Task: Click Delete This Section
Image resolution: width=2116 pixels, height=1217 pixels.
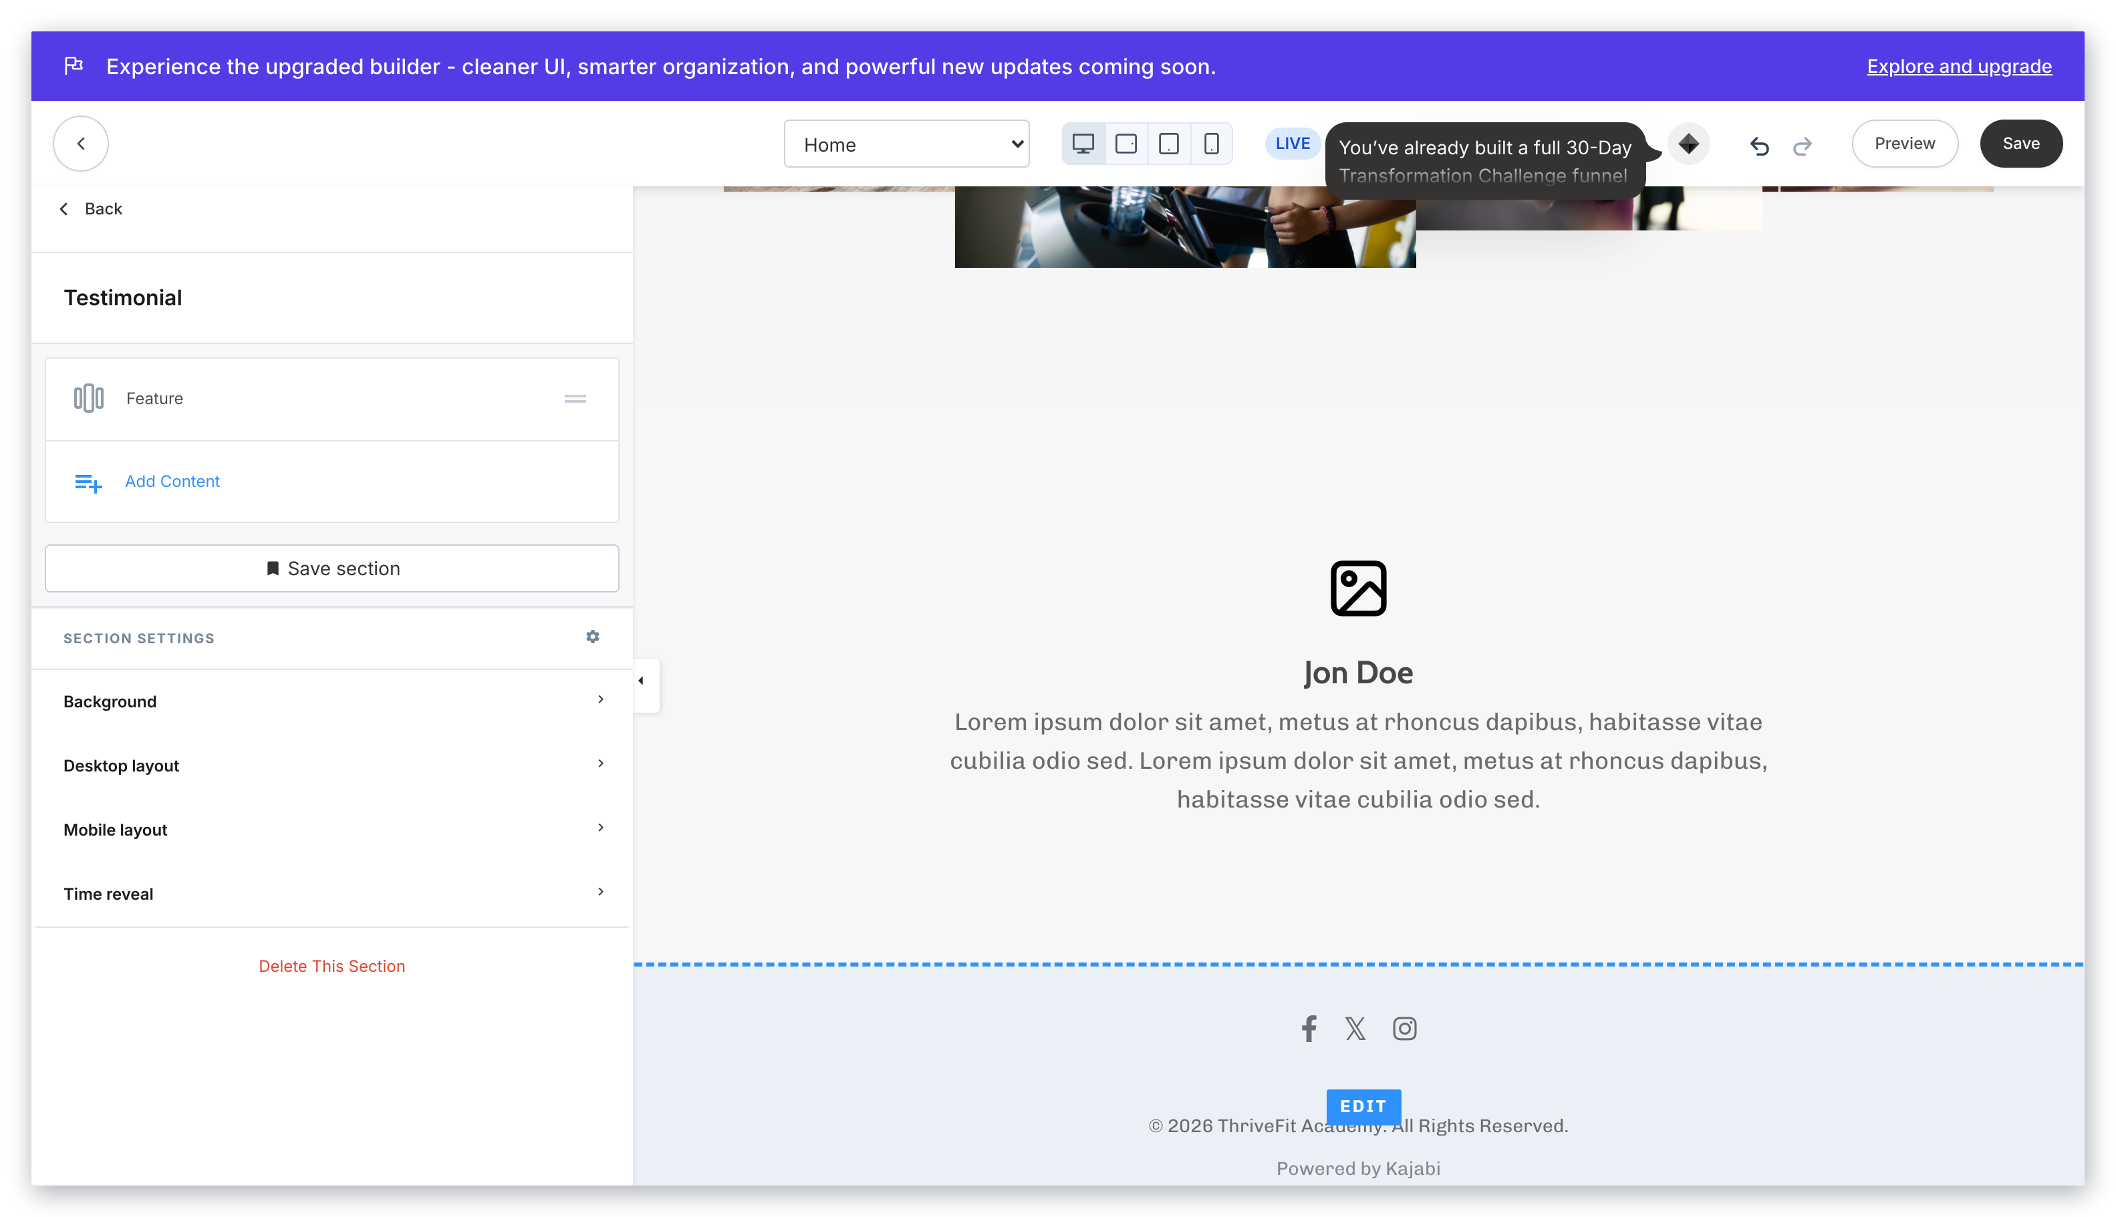Action: tap(332, 967)
